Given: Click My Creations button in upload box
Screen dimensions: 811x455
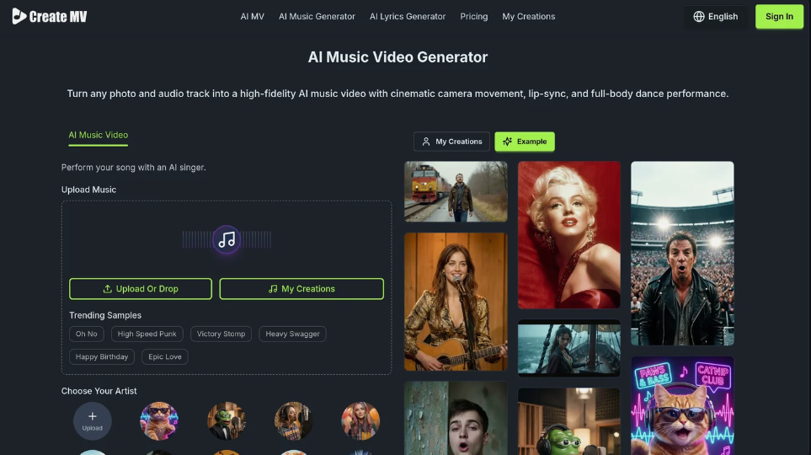Looking at the screenshot, I should tap(301, 289).
